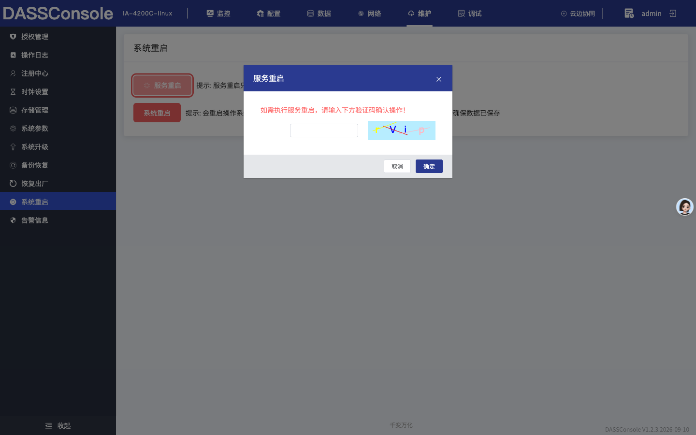Click the 服务重启 button behind the dialog
This screenshot has height=435, width=696.
click(x=162, y=86)
